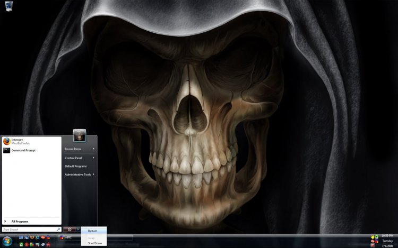Screen dimensions: 398x248
Task: Click the green Quick Launch icon
Action: click(21, 245)
